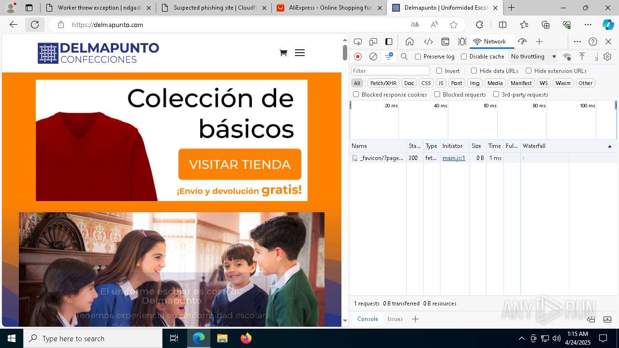Open Firefox from the taskbar

[246, 338]
